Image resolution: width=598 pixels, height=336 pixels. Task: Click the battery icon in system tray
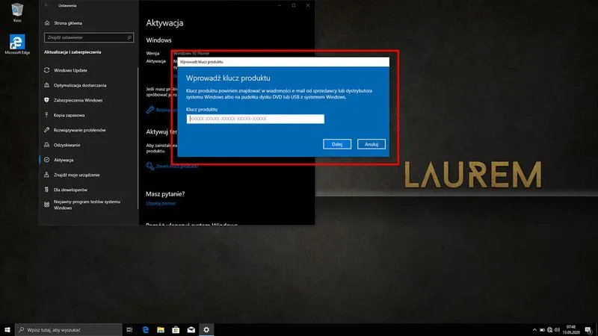pos(542,330)
